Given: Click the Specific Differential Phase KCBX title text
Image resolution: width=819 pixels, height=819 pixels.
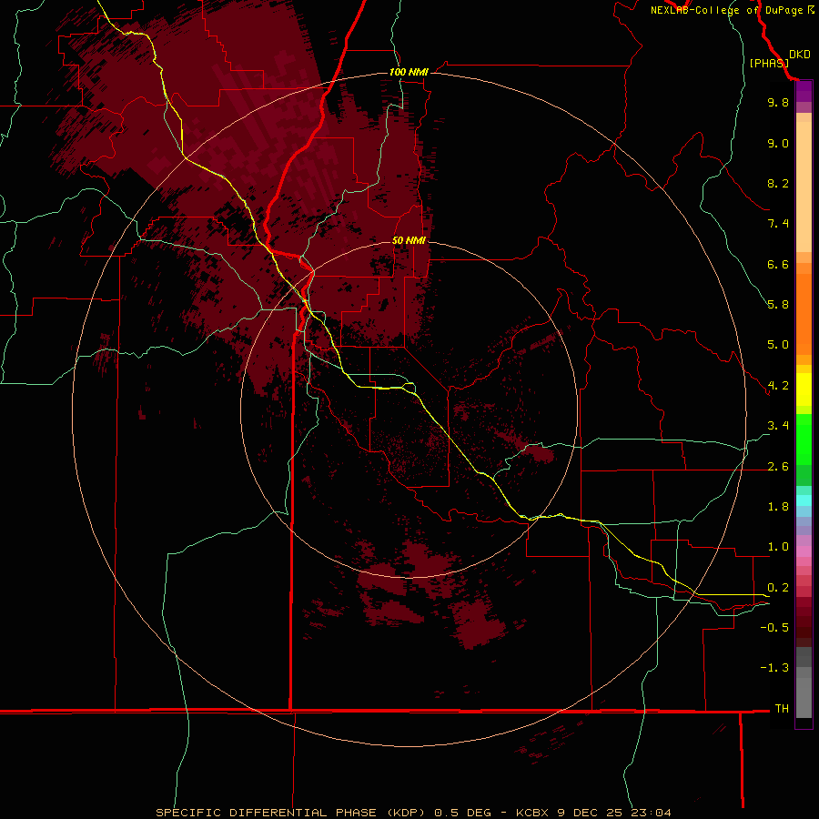Looking at the screenshot, I should pos(413,813).
